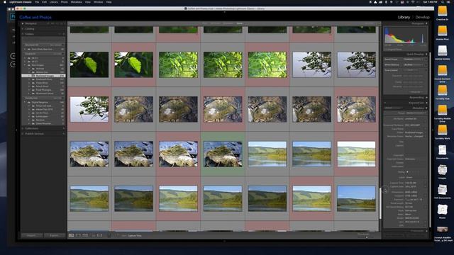This screenshot has width=454, height=255.
Task: Adjust the Thumbnails size slider
Action: tap(367, 237)
